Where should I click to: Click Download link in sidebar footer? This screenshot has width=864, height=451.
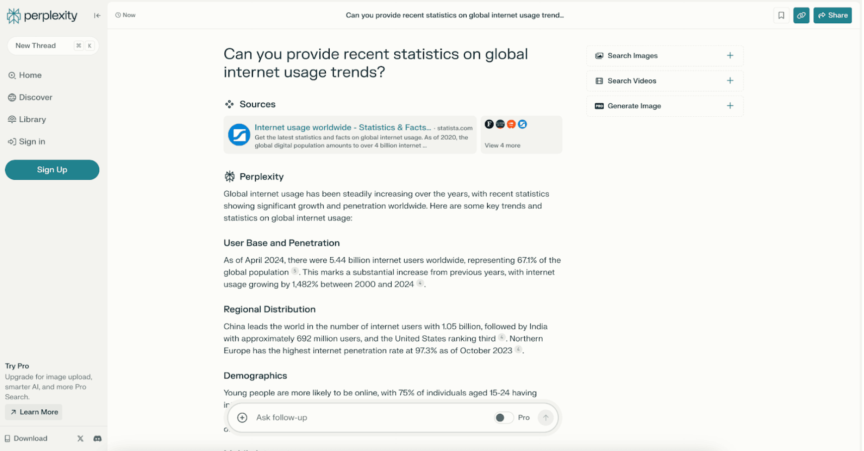[26, 439]
